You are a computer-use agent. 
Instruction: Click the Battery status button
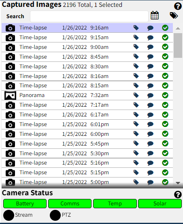25,203
